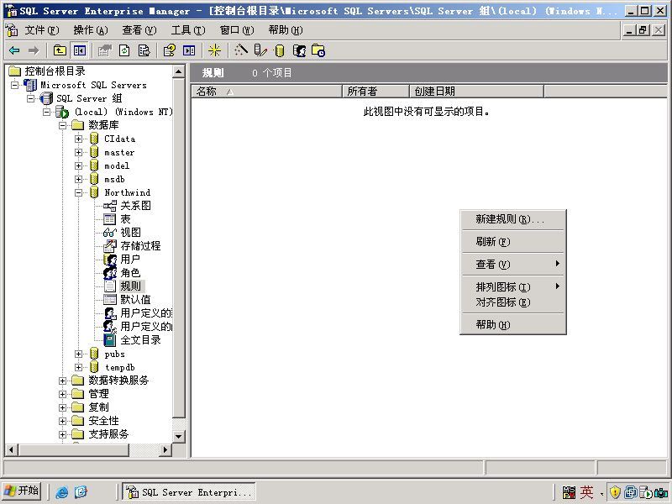Screen dimensions: 672x504
Task: Select 视图 node under Northwind
Action: tap(130, 233)
